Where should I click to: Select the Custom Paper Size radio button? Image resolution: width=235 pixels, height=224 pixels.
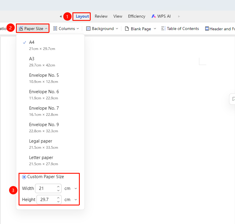click(24, 177)
